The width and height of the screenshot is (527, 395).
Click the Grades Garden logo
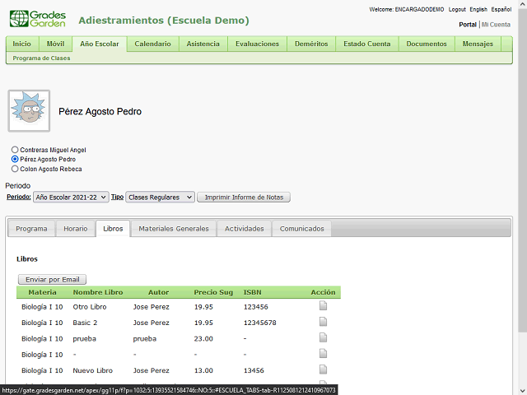coord(38,19)
